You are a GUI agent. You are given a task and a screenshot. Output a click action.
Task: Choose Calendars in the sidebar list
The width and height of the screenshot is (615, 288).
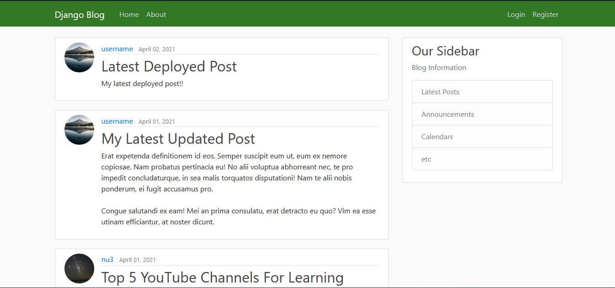[x=482, y=136]
